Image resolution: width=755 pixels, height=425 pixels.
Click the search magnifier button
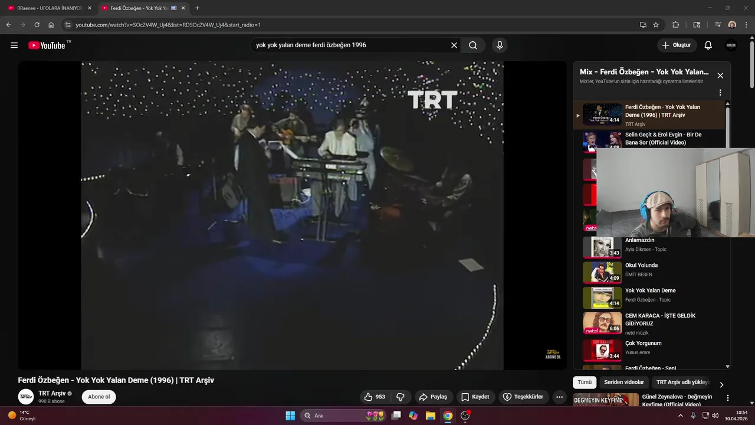pos(473,45)
